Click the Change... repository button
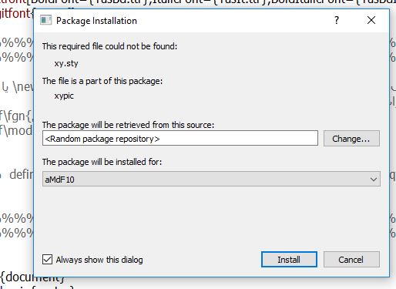The width and height of the screenshot is (396, 289). coord(351,139)
